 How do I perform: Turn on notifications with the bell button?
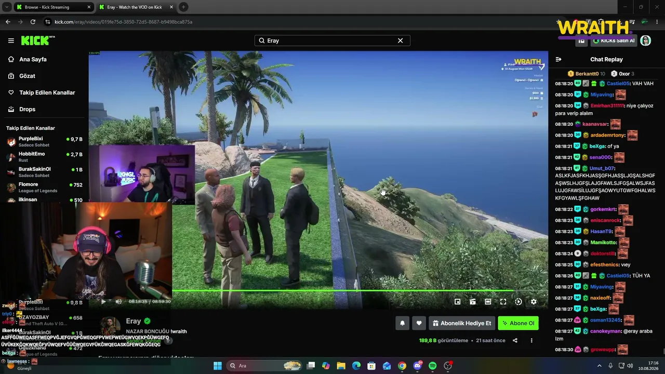tap(402, 323)
